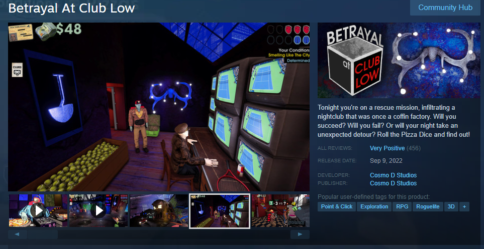The height and width of the screenshot is (249, 484).
Task: Select the RPG tag
Action: pyautogui.click(x=402, y=206)
